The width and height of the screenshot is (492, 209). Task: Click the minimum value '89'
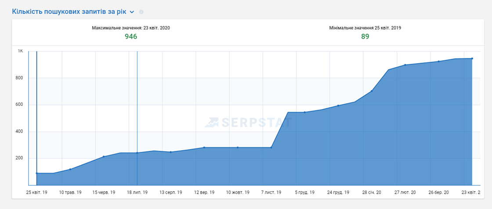[365, 36]
